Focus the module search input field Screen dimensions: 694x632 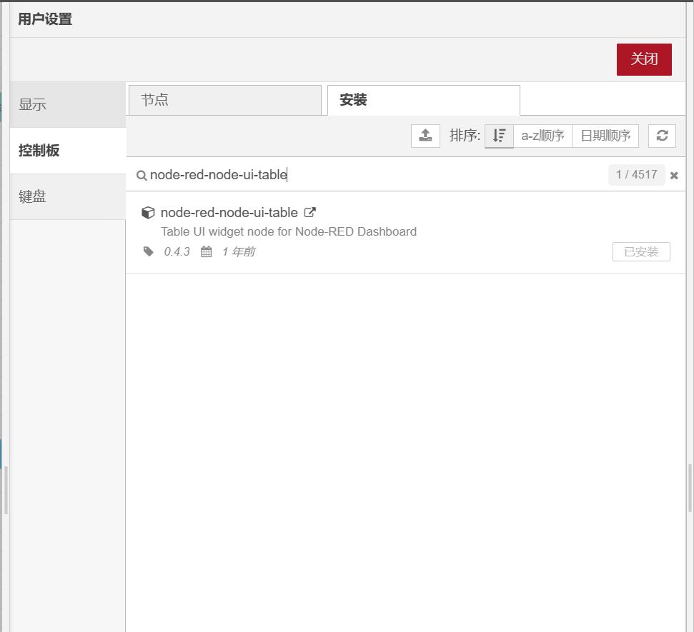tap(372, 175)
